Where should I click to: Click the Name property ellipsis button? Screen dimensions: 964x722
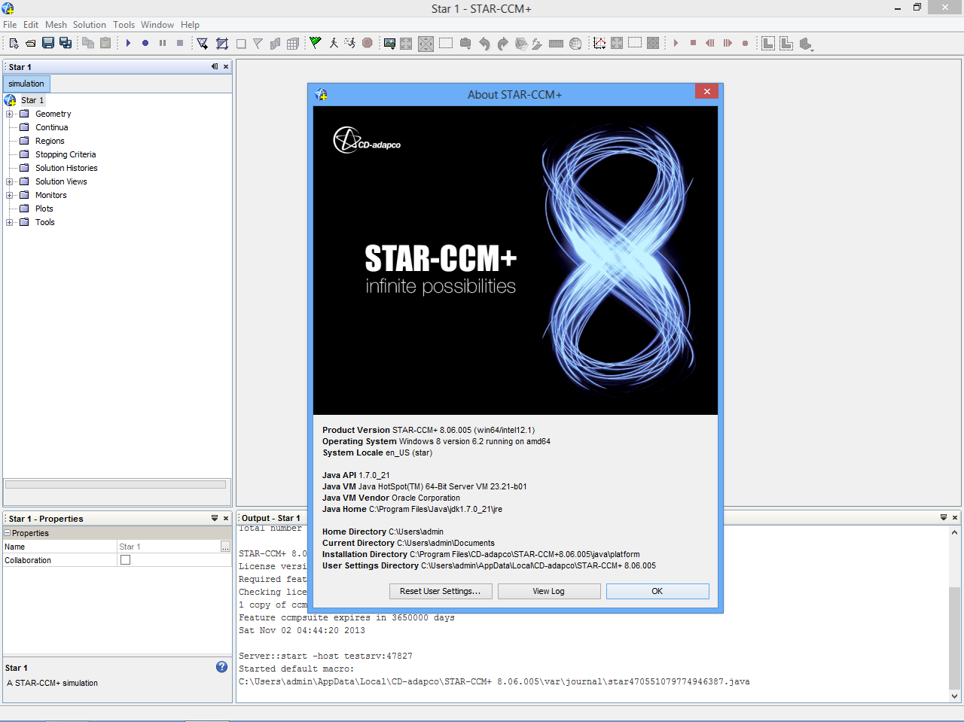225,547
